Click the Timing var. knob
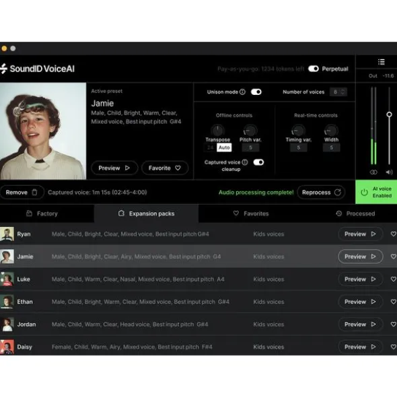 coord(298,131)
